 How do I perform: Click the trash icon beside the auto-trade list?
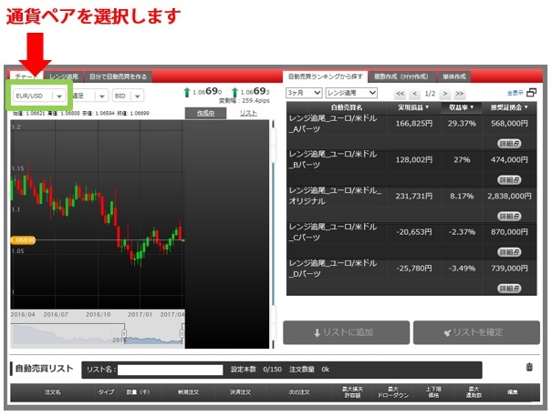(529, 367)
